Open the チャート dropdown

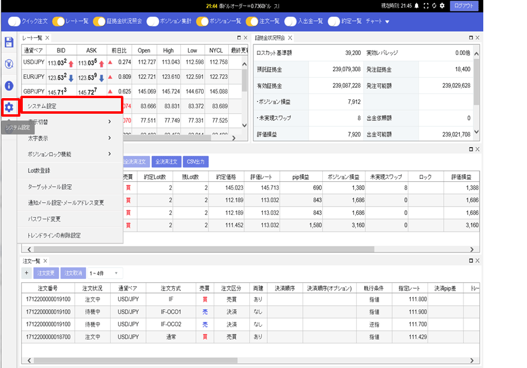point(377,22)
